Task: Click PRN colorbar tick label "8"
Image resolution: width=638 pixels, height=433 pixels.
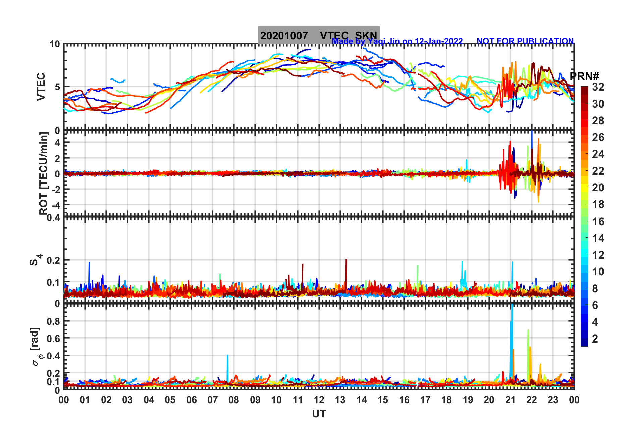Action: (x=595, y=289)
